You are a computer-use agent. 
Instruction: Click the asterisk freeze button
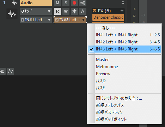click(74, 11)
